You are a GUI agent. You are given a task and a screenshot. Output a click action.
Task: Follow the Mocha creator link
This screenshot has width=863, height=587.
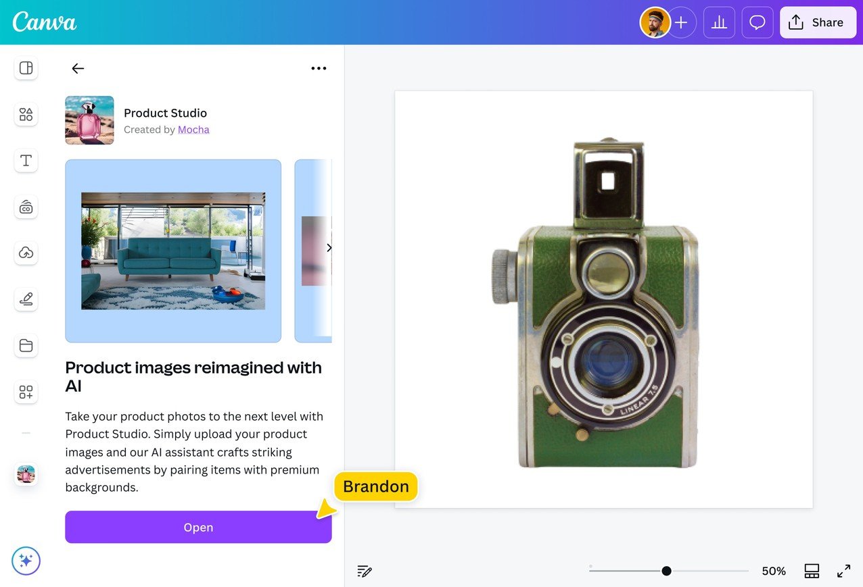click(193, 130)
